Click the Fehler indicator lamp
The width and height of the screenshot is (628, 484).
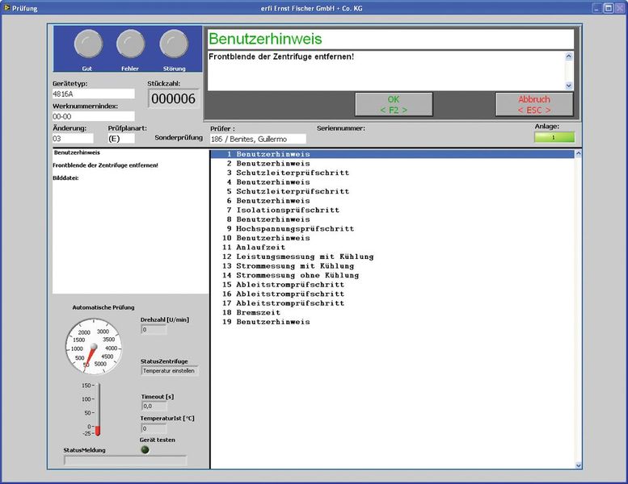(x=131, y=44)
